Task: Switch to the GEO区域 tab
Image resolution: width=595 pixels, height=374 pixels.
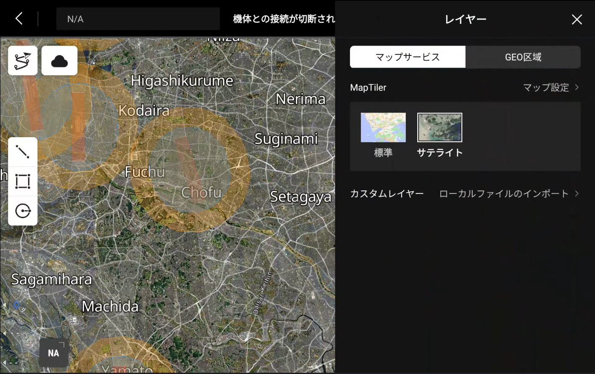Action: coord(523,57)
